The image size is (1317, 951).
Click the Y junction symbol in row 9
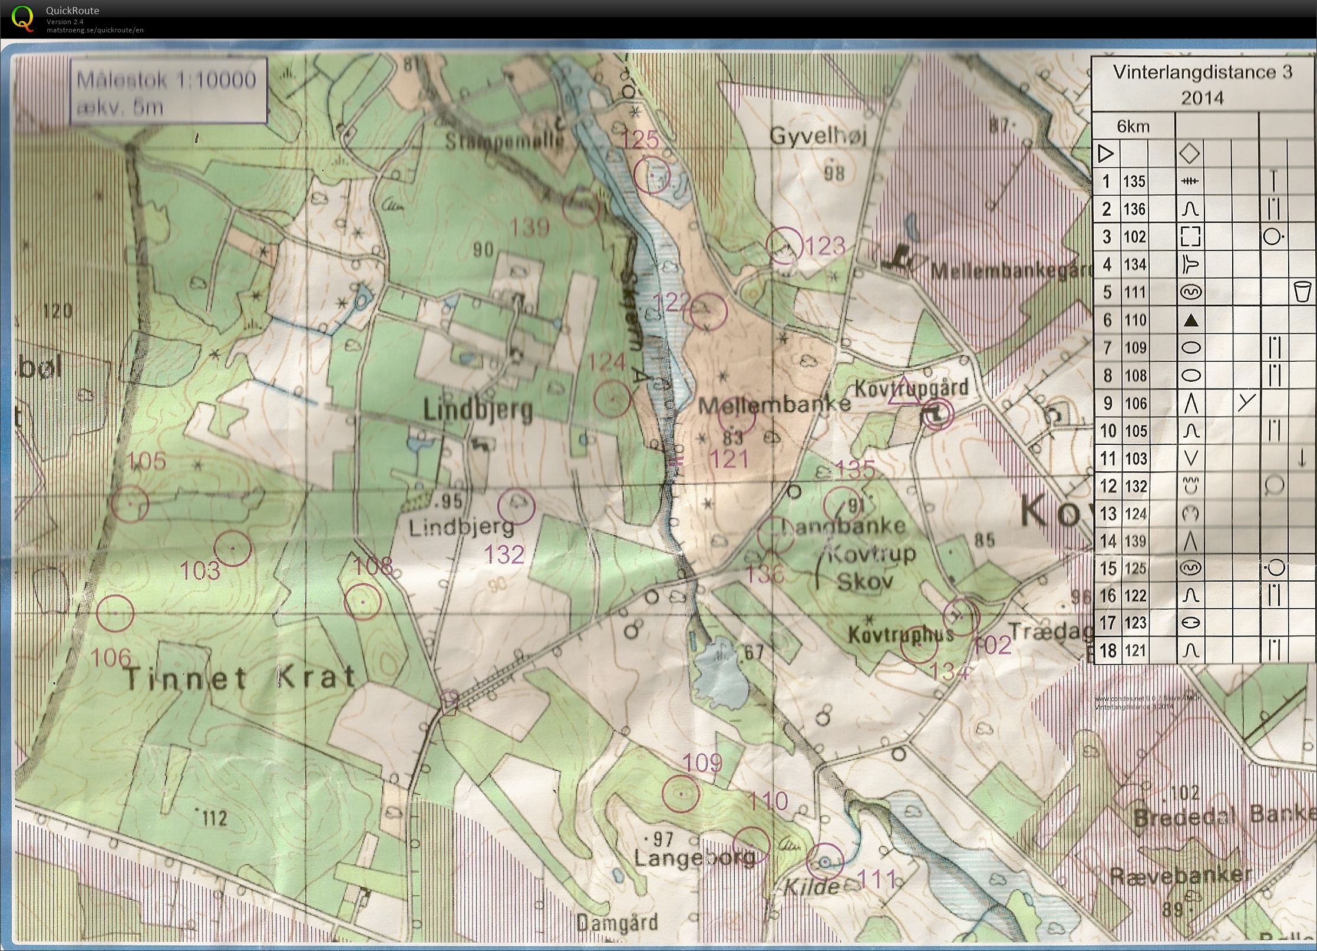tap(1246, 402)
